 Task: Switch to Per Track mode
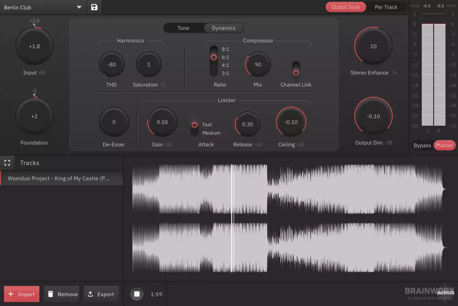(x=386, y=7)
